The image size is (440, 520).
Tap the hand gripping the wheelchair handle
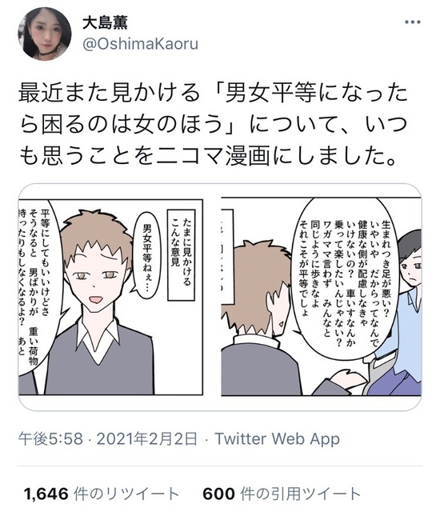click(347, 380)
